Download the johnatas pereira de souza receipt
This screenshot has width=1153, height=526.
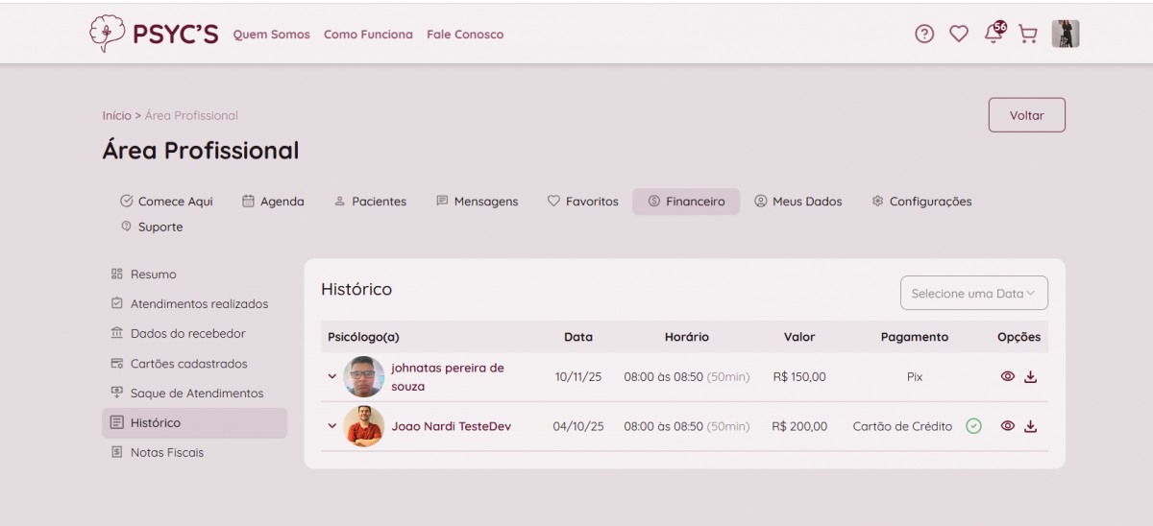[1031, 377]
